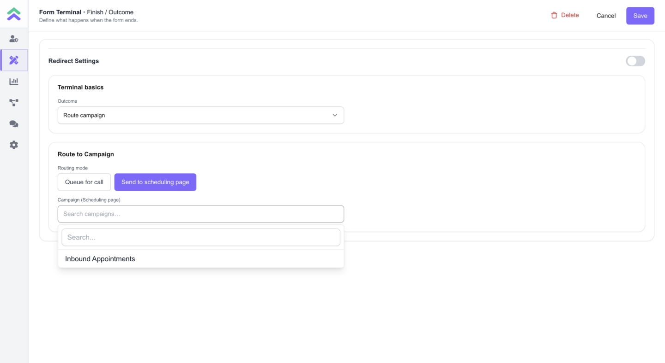Click the Outcome dropdown chevron arrow

[335, 115]
